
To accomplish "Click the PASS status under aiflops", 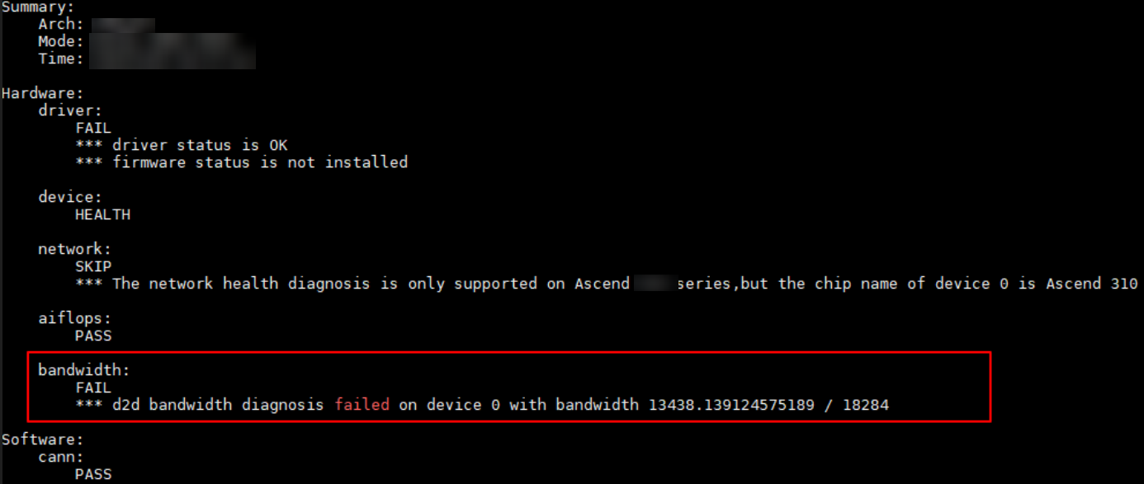I will [93, 336].
